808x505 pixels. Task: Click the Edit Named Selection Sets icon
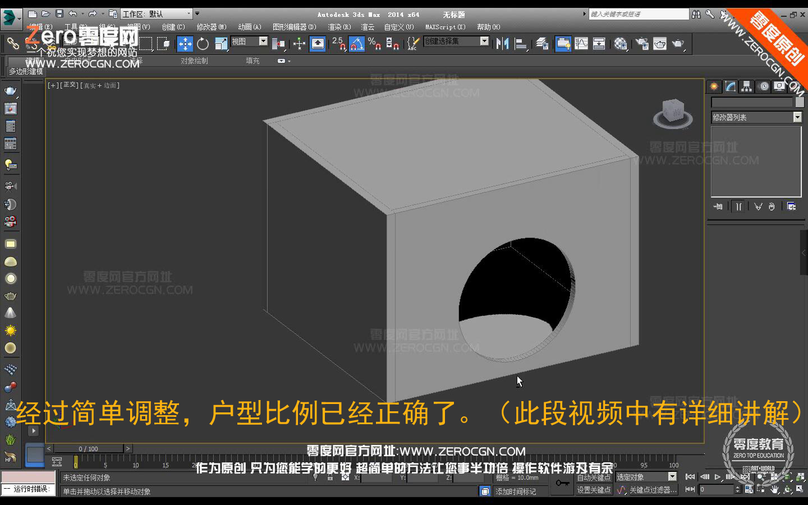coord(413,43)
